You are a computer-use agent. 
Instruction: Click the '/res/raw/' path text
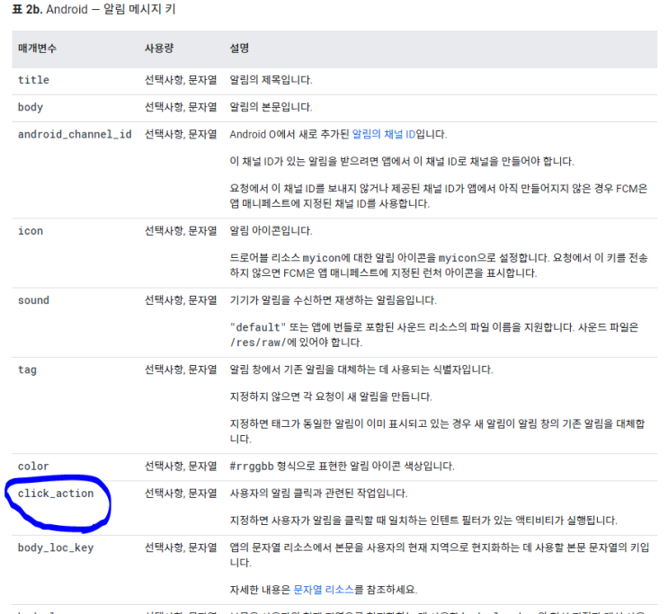(x=258, y=343)
